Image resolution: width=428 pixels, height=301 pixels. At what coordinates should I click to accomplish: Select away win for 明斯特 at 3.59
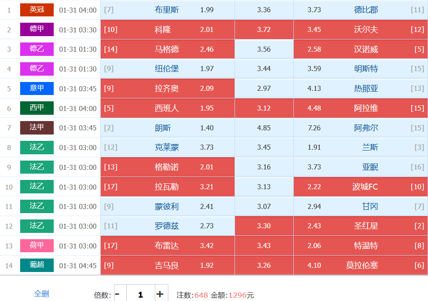(x=360, y=69)
